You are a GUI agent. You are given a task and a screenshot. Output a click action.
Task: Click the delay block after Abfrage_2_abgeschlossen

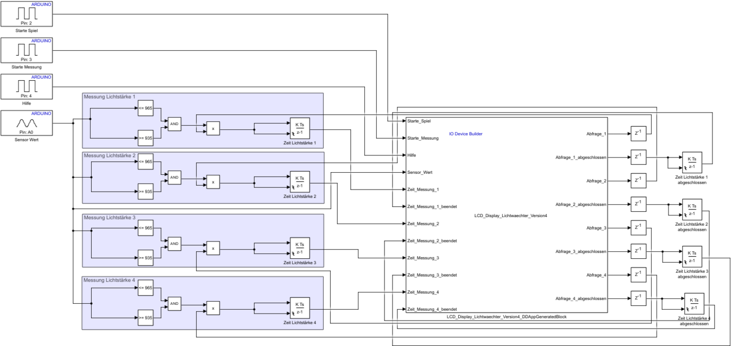[x=639, y=204]
